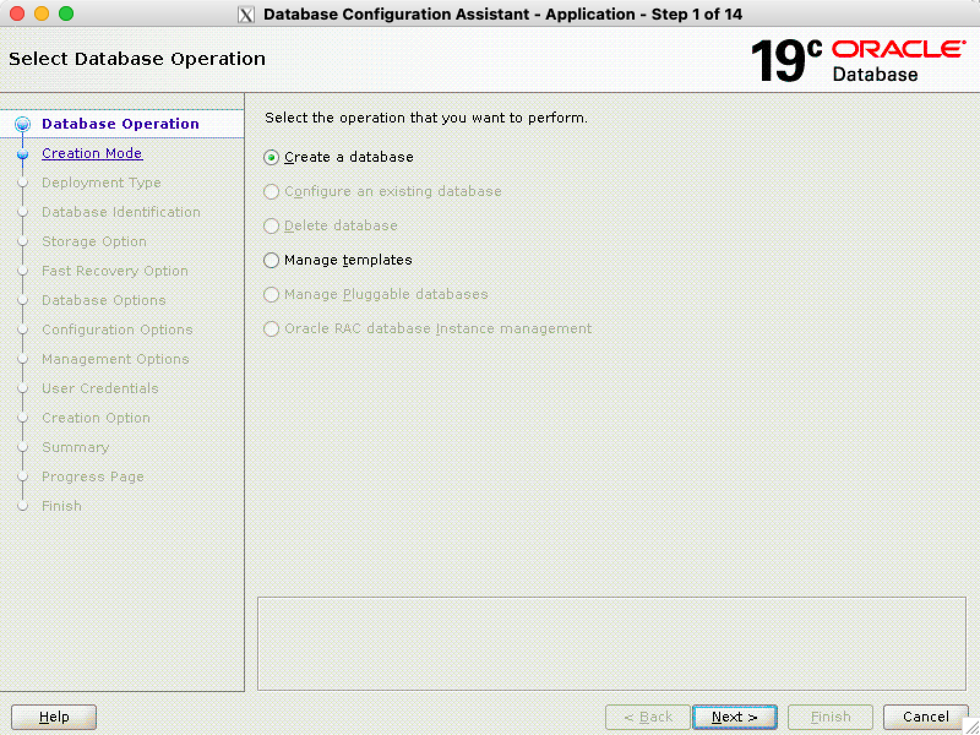Click the X11 icon in the title bar

coord(246,14)
